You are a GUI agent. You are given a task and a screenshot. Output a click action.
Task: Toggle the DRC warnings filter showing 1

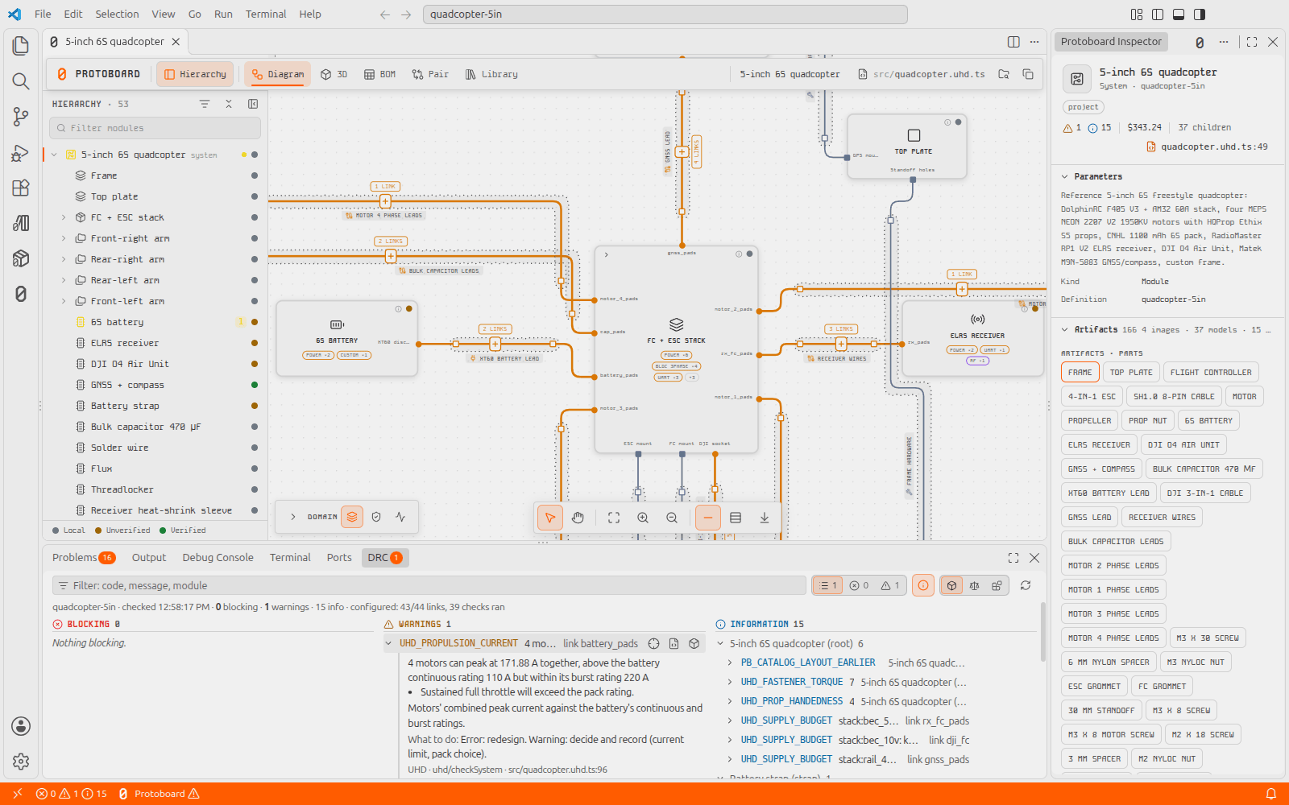(890, 585)
